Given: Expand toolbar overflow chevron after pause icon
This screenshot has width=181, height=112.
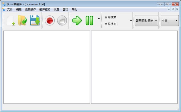Looking at the screenshot, I should point(99,18).
